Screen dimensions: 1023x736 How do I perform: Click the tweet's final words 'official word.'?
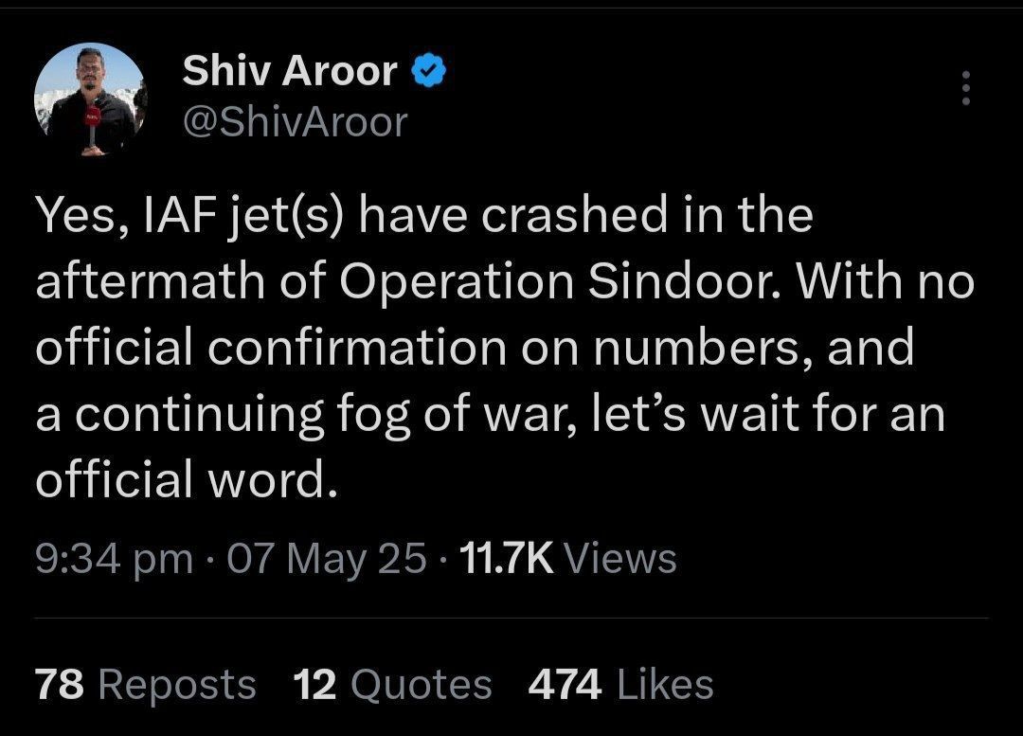188,479
